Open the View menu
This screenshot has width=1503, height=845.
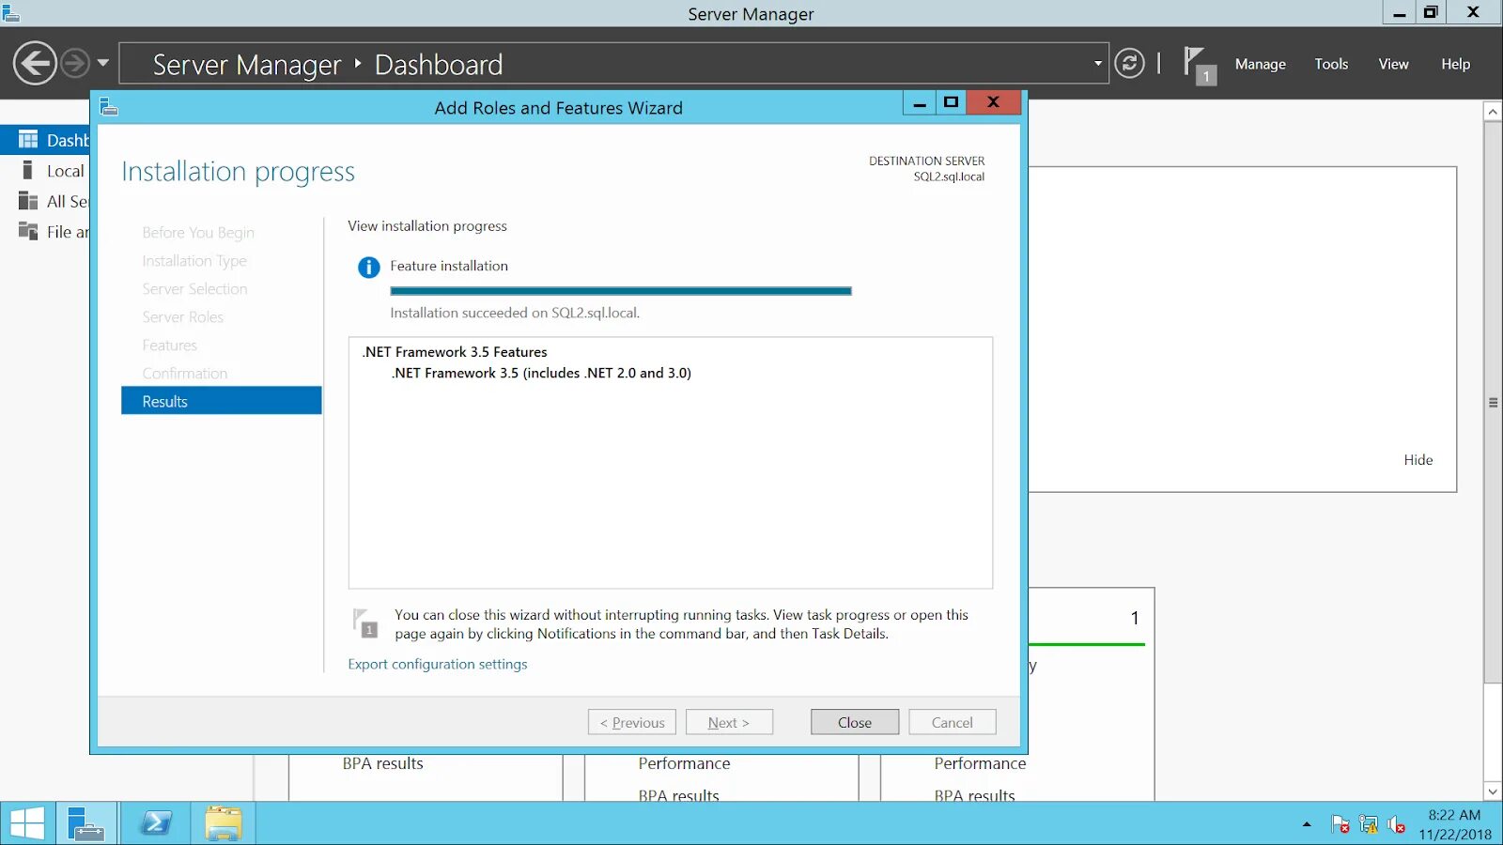[1393, 64]
